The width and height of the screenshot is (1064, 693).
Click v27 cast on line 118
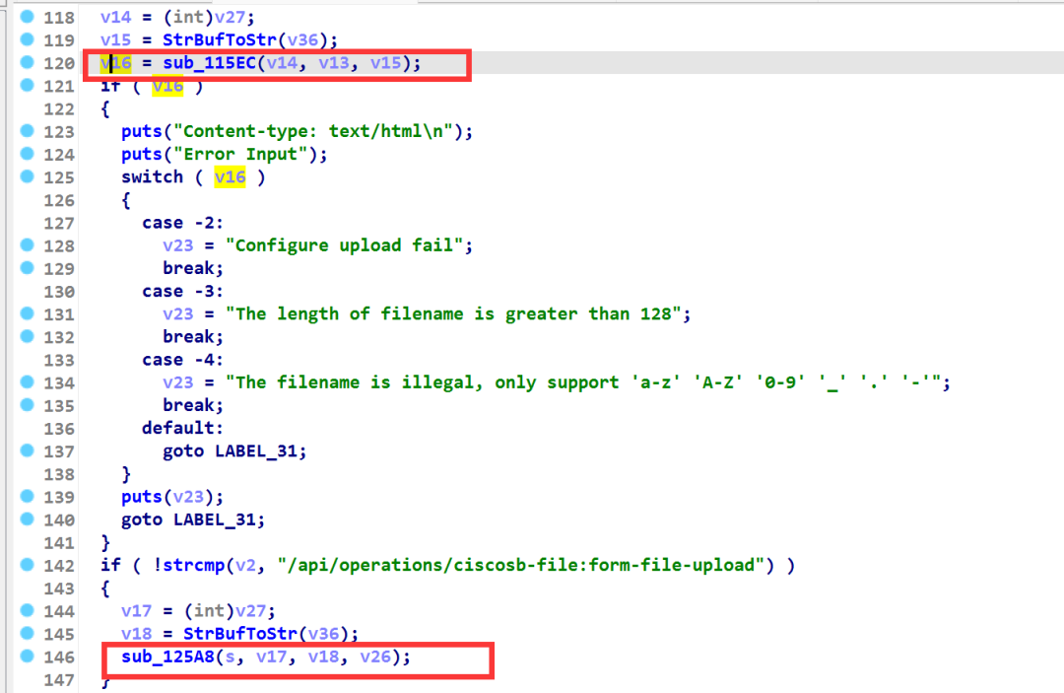coord(230,17)
